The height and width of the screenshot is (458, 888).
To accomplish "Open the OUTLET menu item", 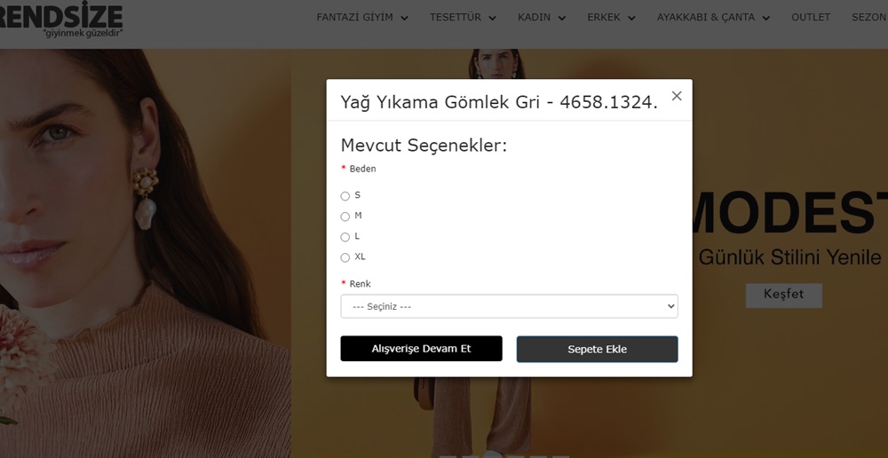I will click(x=811, y=18).
